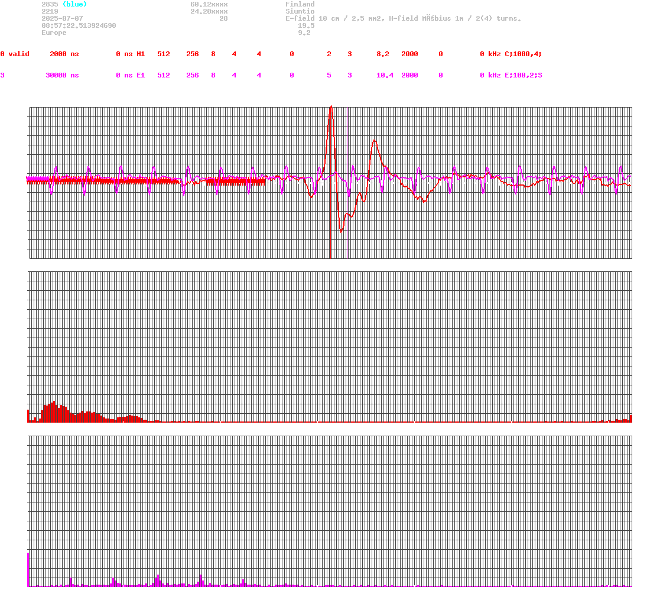Click the red spectrum's highest bar cluster
Image resolution: width=647 pixels, height=600 pixels.
(53, 411)
